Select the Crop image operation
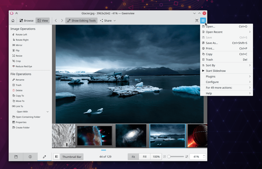This screenshot has width=262, height=169. [x=18, y=61]
